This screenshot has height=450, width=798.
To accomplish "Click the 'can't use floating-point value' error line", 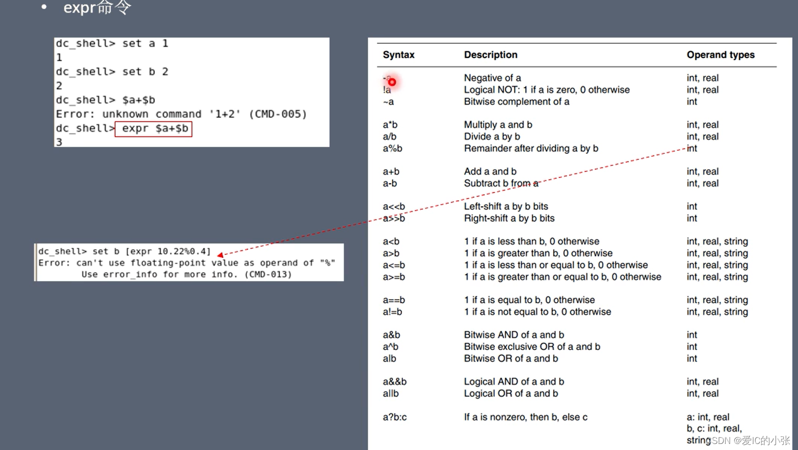I will click(187, 263).
